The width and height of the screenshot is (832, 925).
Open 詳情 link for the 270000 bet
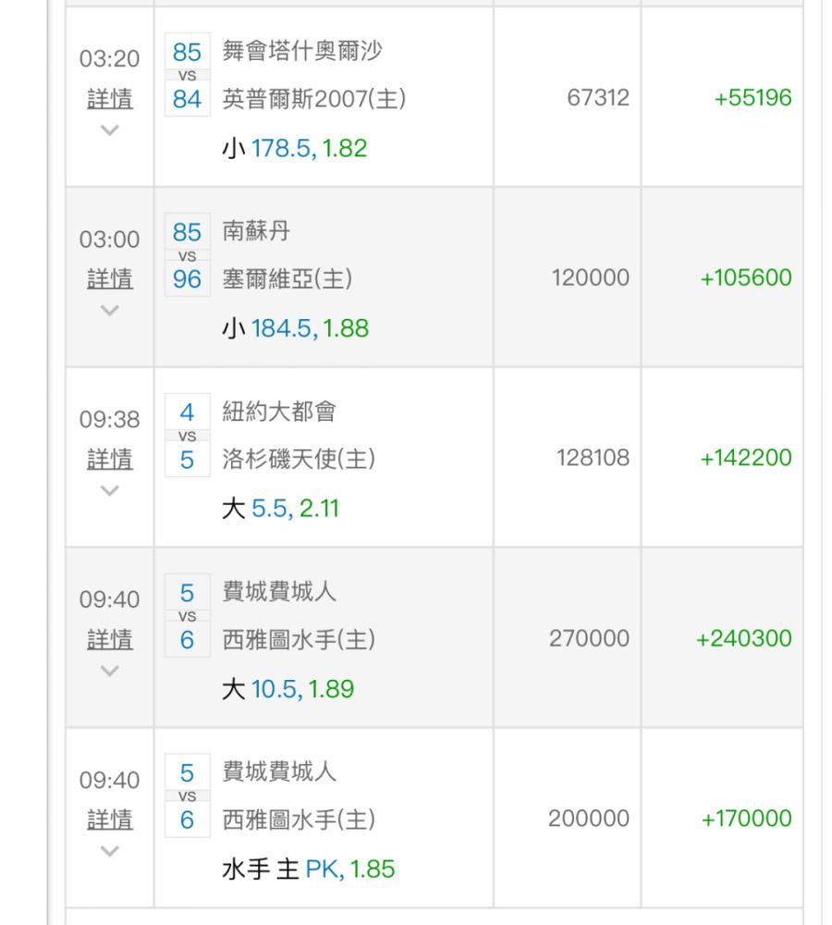[110, 639]
